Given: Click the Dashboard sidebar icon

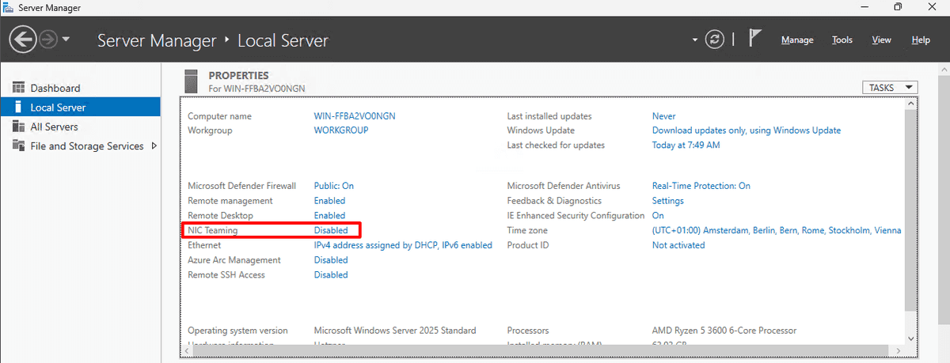Looking at the screenshot, I should click(x=17, y=88).
